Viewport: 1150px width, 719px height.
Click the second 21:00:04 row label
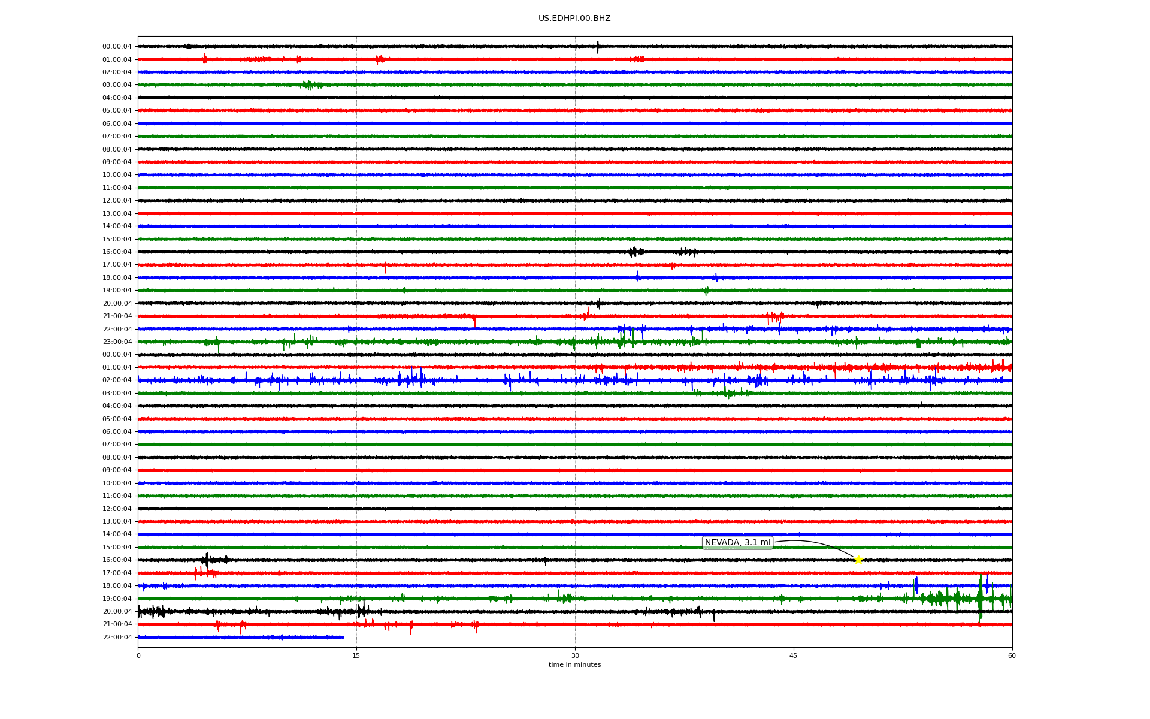click(117, 624)
